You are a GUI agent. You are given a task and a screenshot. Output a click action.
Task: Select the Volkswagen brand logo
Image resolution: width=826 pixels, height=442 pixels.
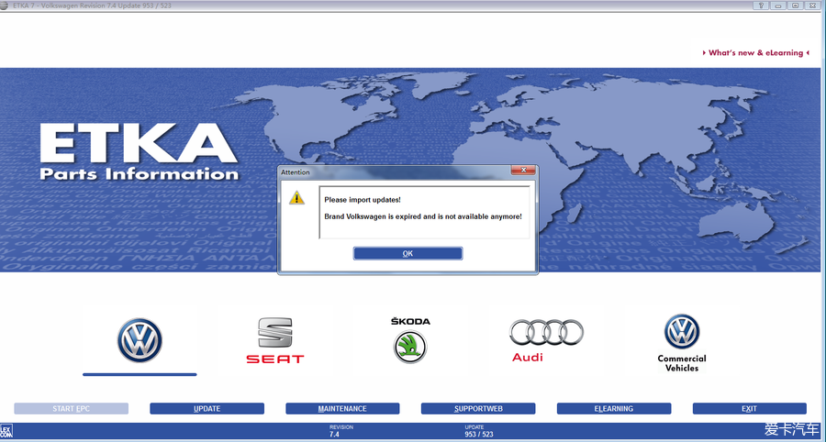(140, 340)
